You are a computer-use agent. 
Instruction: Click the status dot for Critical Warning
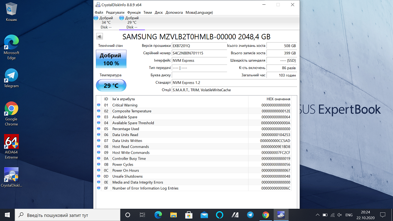click(99, 105)
